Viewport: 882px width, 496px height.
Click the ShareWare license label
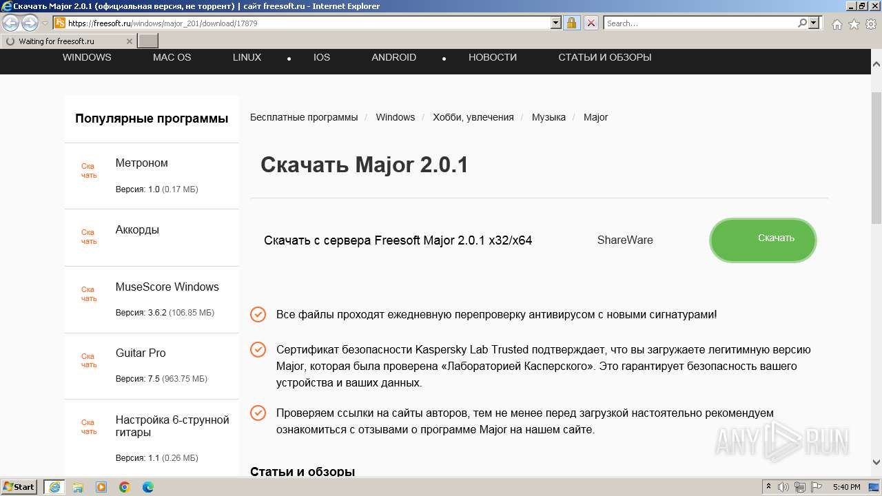tap(625, 240)
